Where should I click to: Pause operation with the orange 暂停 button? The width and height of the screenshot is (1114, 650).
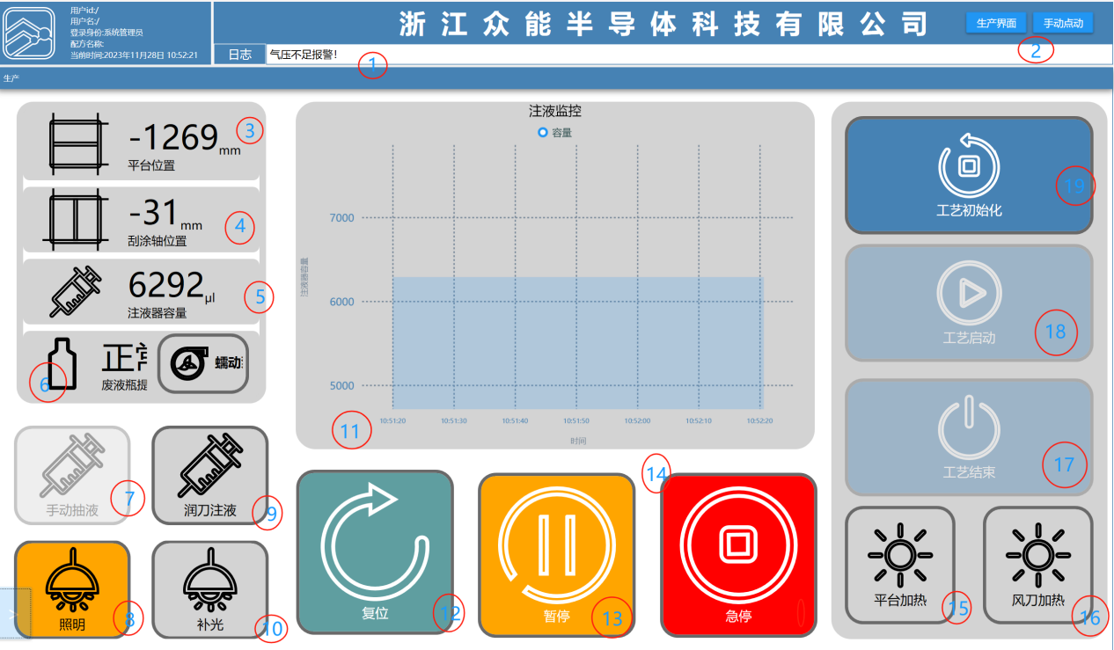556,554
